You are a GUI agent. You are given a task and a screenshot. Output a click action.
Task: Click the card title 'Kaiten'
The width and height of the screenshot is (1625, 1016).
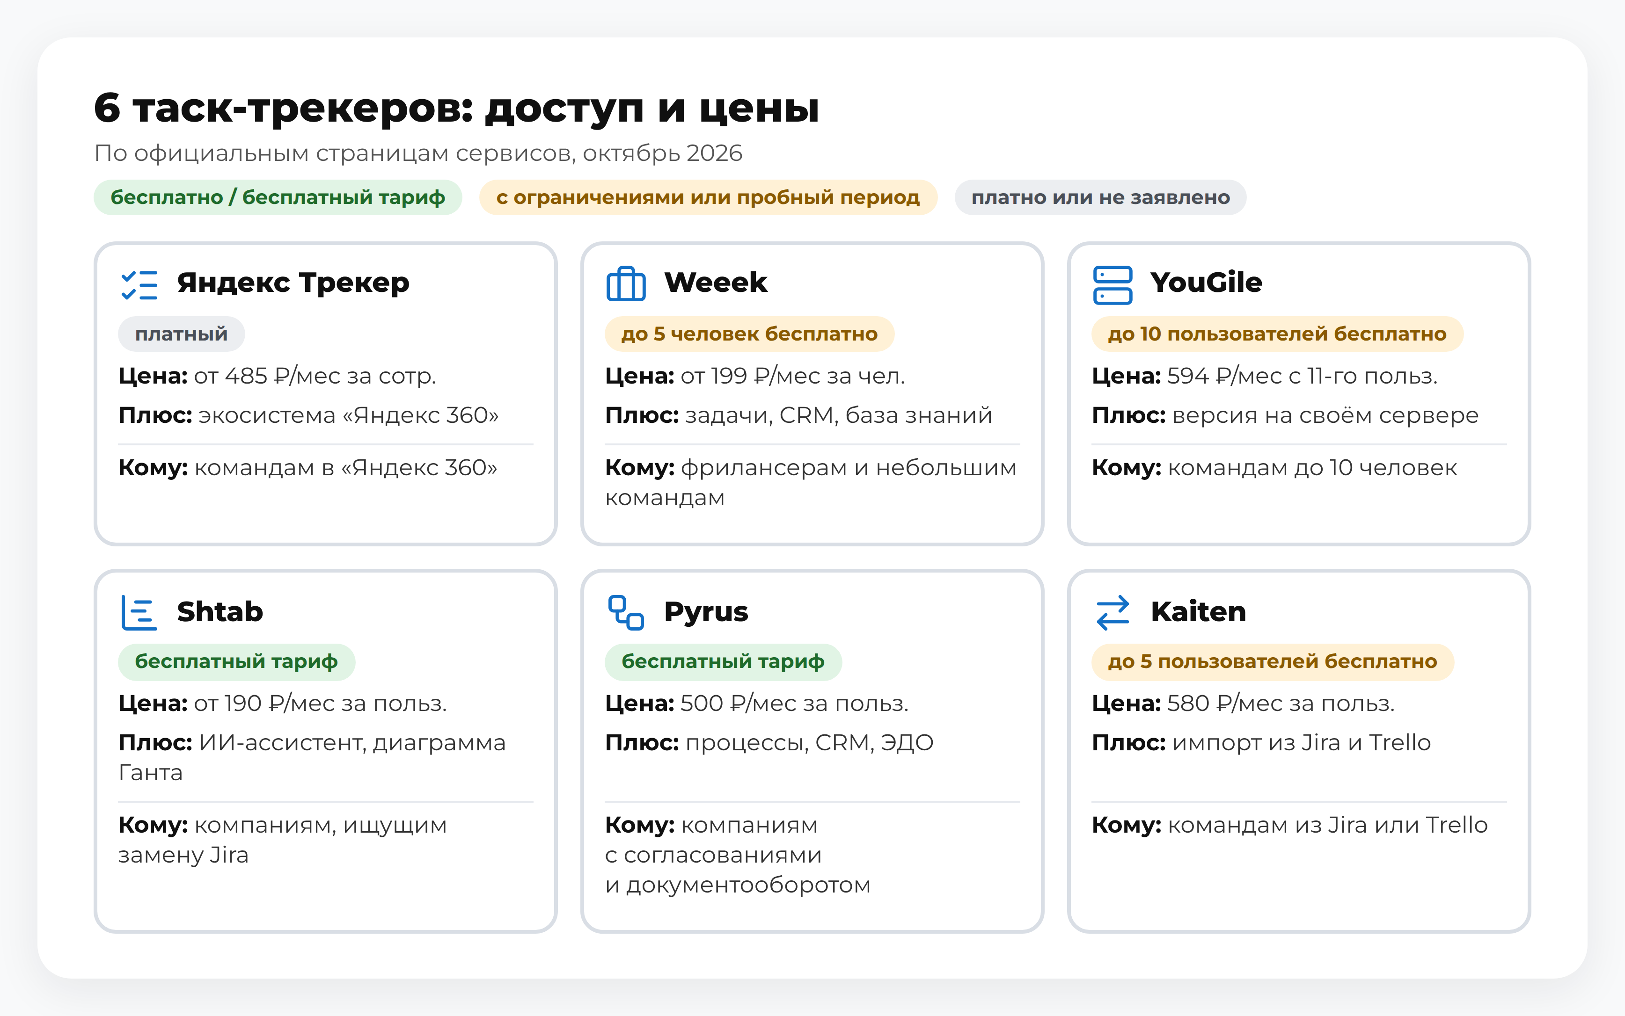point(1198,612)
